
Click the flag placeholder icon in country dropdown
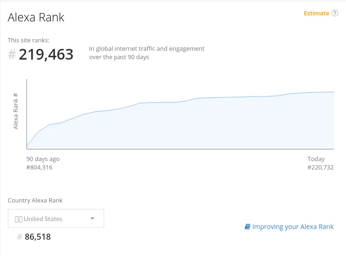[x=19, y=219]
